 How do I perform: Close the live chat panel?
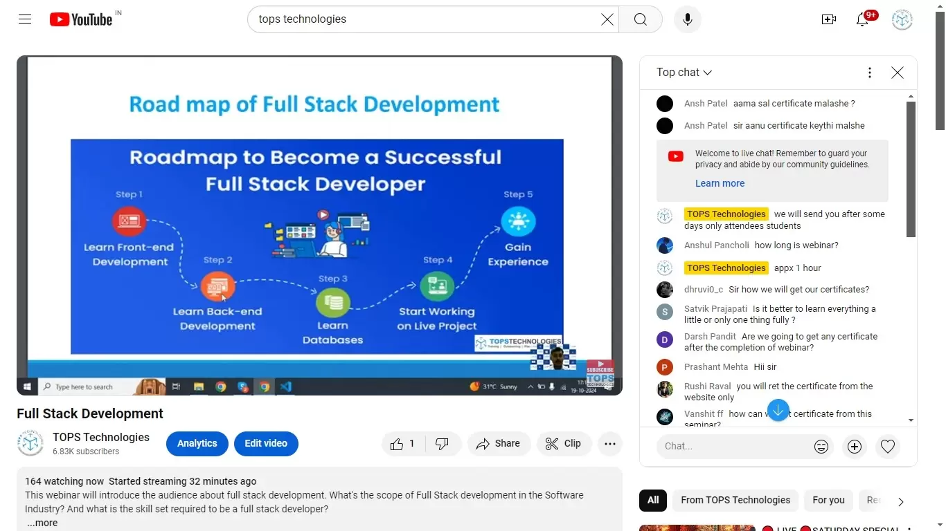tap(898, 73)
